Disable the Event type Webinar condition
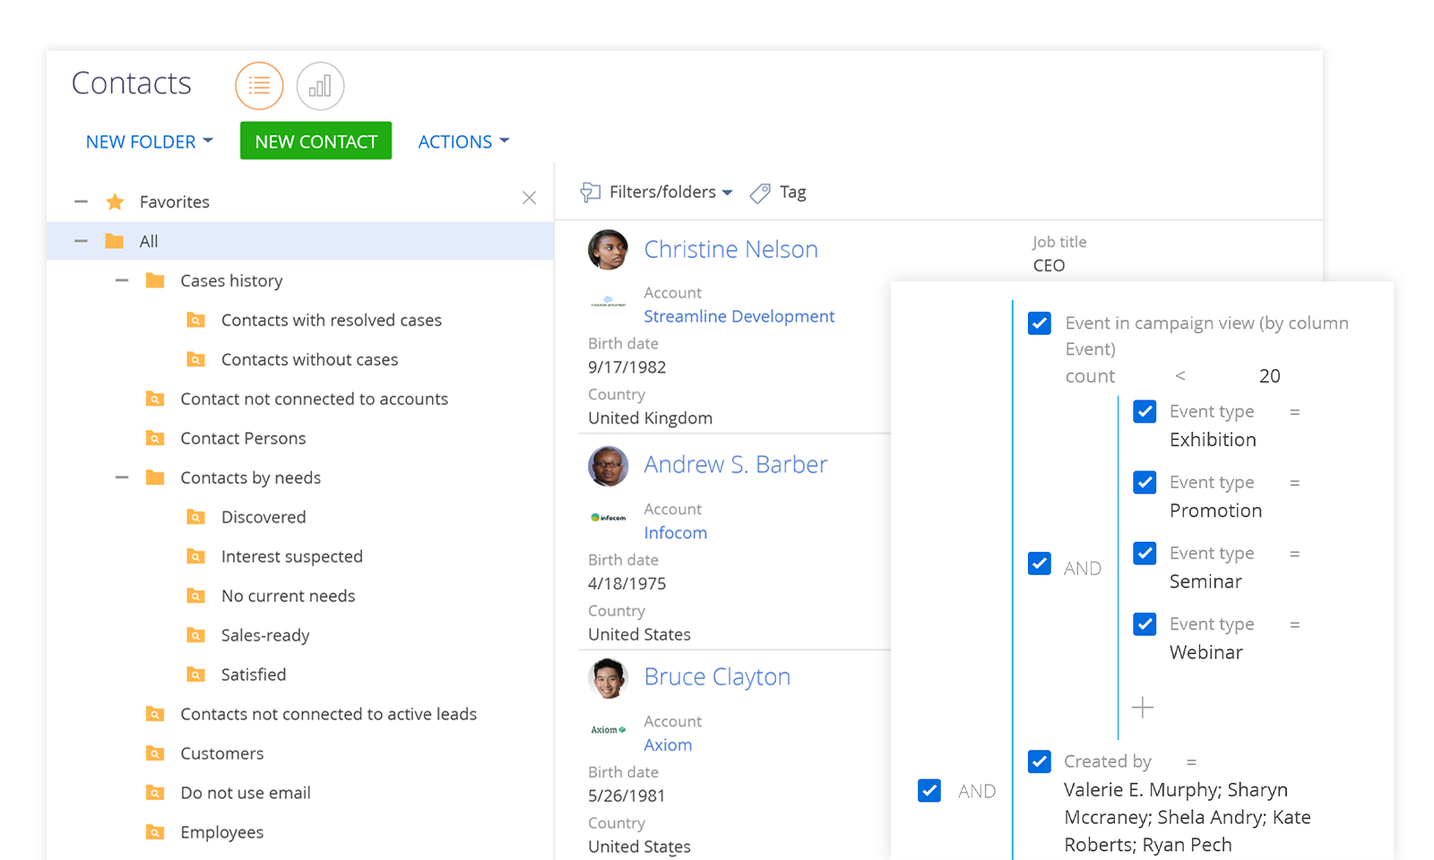Image resolution: width=1434 pixels, height=860 pixels. [1145, 623]
